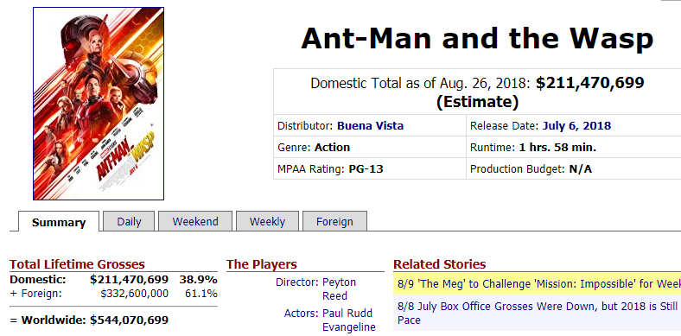Image resolution: width=681 pixels, height=336 pixels.
Task: Click the Ant-Man and the Wasp title
Action: tap(477, 38)
